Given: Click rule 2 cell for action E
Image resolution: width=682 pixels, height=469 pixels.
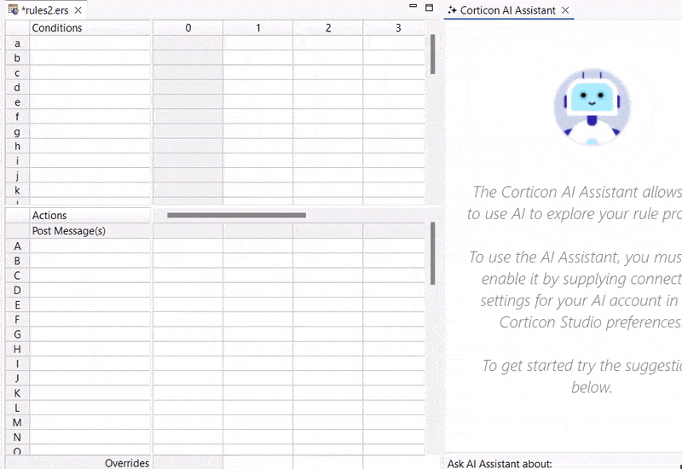Looking at the screenshot, I should pyautogui.click(x=328, y=304).
